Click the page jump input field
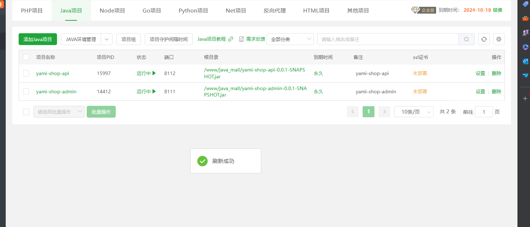Screen dimensions: 530x227 tap(484, 112)
